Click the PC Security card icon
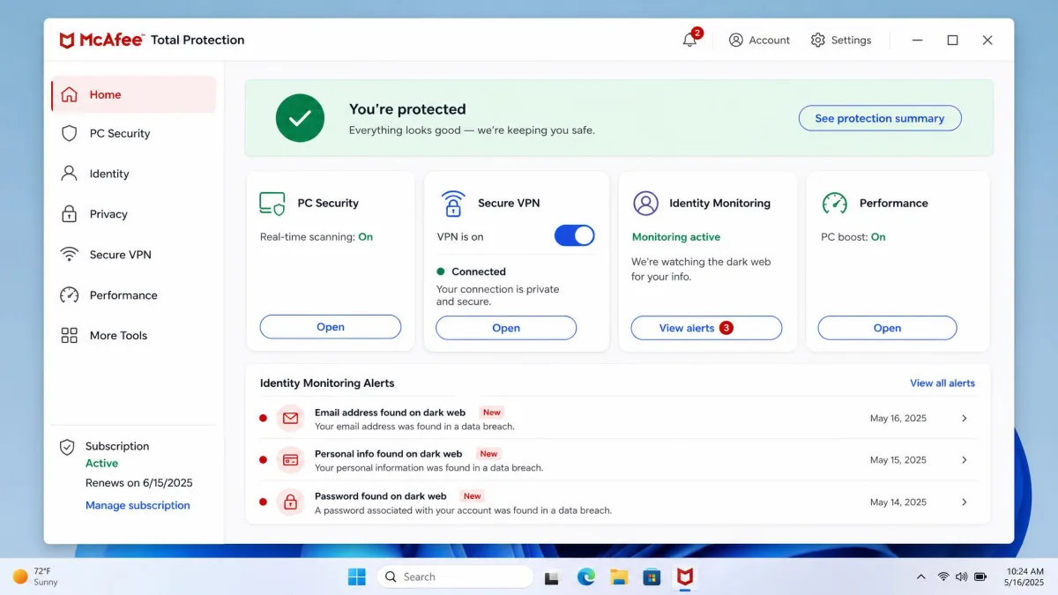Viewport: 1058px width, 595px height. point(272,204)
